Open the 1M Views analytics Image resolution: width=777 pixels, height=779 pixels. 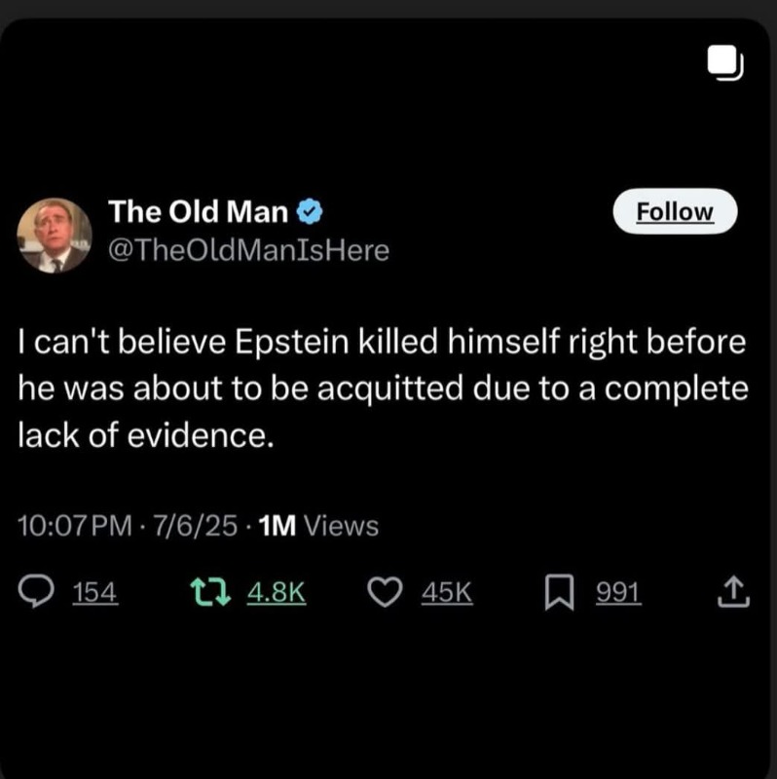(x=320, y=527)
